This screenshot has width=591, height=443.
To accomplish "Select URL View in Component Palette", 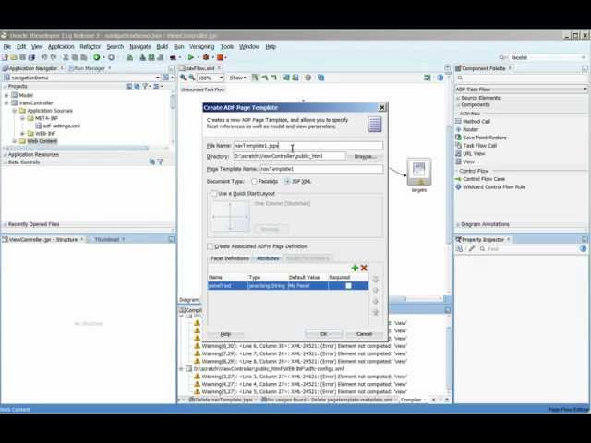I will (474, 153).
